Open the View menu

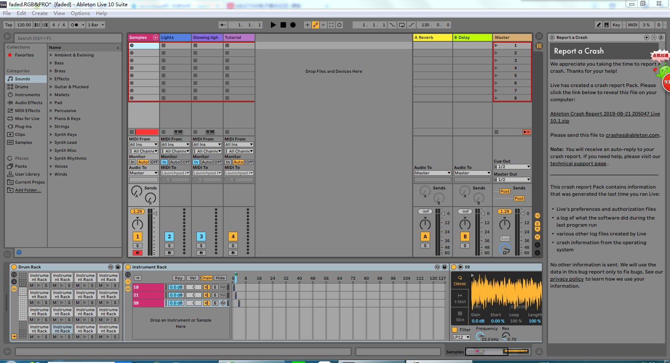(x=59, y=13)
